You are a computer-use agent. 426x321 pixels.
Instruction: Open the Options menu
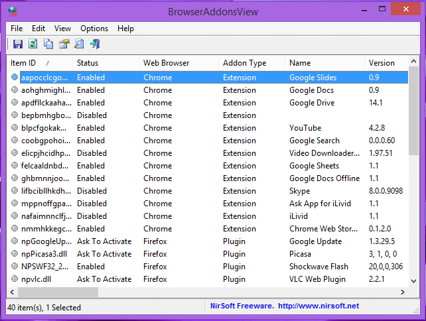pyautogui.click(x=94, y=29)
